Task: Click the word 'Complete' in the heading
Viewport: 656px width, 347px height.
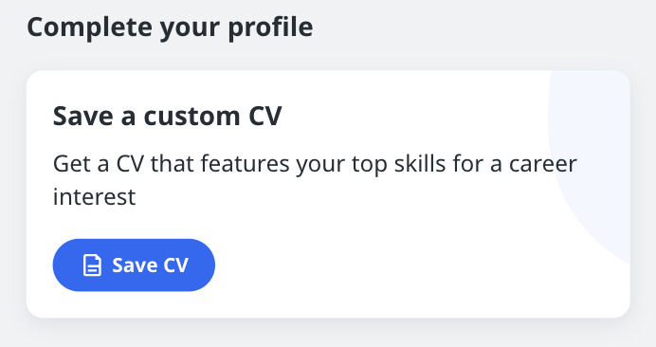Action: point(89,27)
